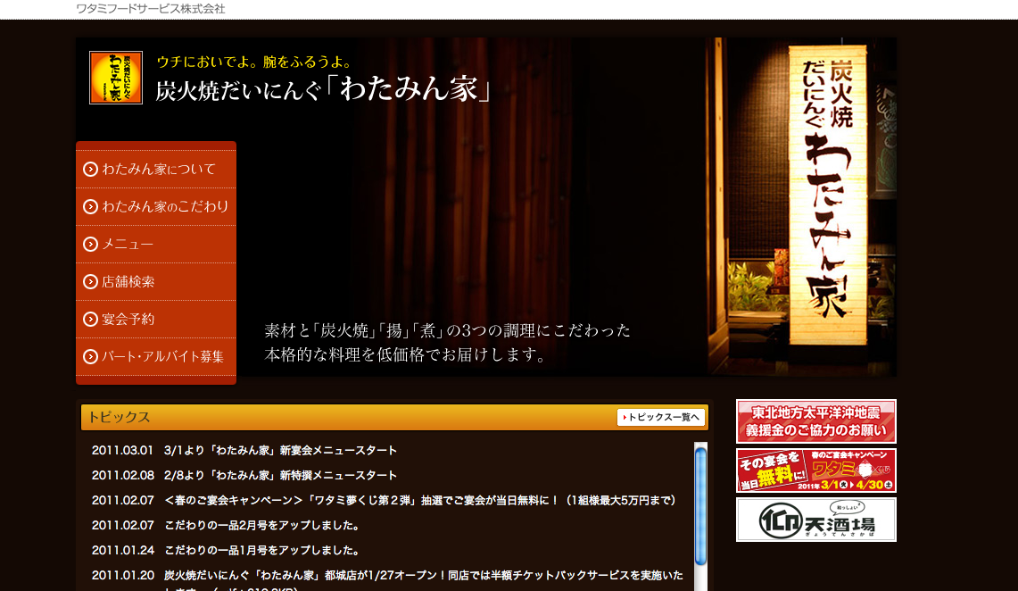Image resolution: width=1018 pixels, height=591 pixels.
Task: Open the メニュー sidebar item
Action: pos(156,245)
